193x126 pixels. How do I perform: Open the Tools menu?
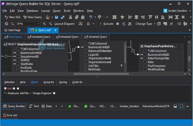click(x=67, y=11)
